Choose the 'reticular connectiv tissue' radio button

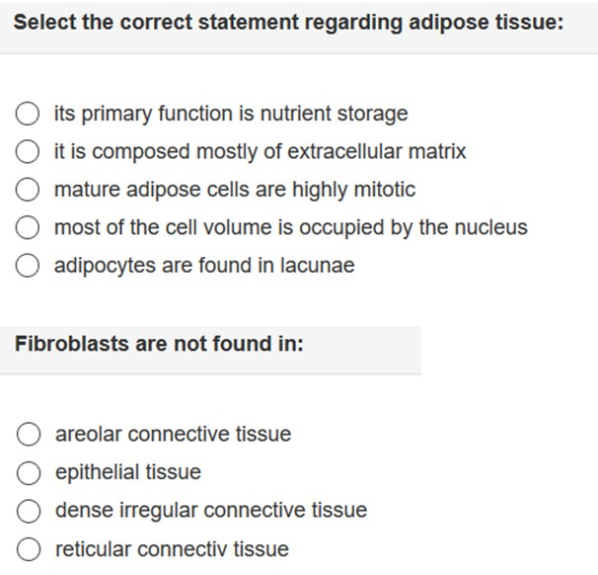pos(30,549)
